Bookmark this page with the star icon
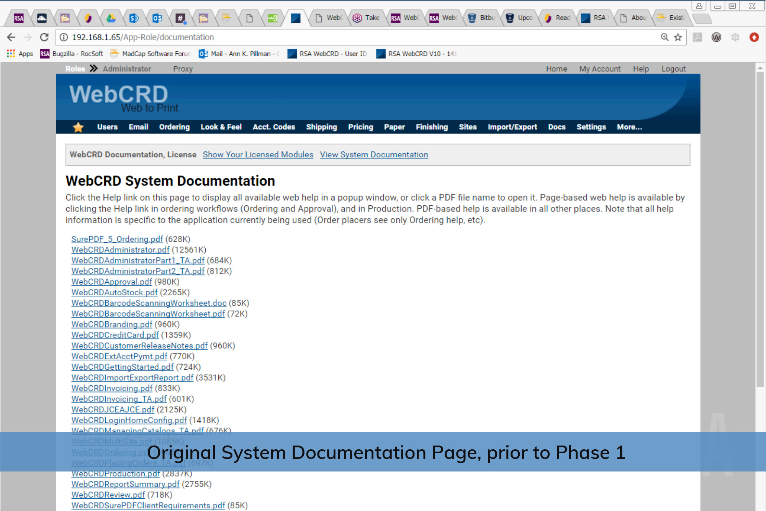Screen dimensions: 766x511 pos(678,37)
